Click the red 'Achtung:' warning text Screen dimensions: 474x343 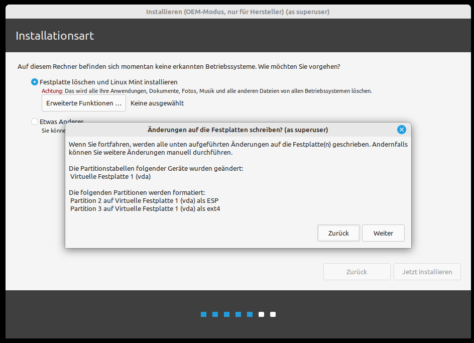click(x=52, y=91)
